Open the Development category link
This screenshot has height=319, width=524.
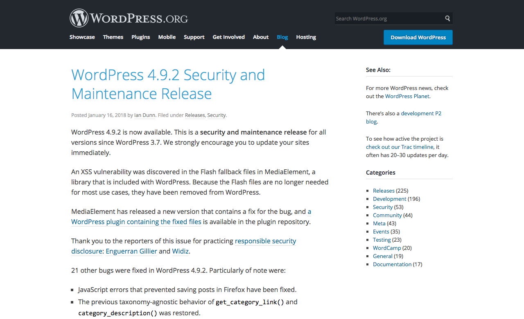[x=390, y=199]
